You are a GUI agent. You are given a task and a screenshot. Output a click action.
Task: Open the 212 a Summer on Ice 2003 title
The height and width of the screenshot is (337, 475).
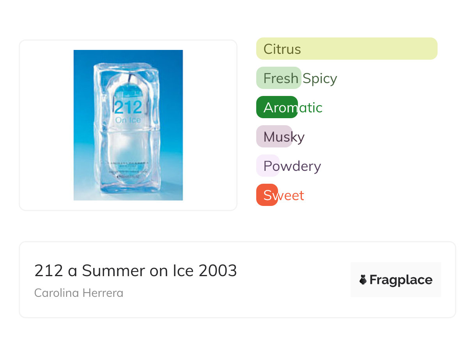[x=135, y=271]
